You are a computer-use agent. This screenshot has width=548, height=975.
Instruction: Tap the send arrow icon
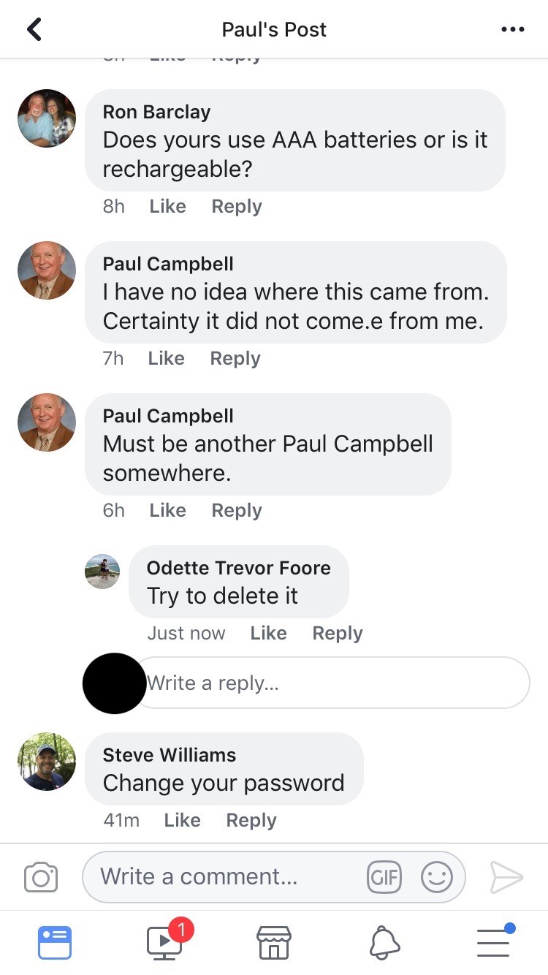506,877
